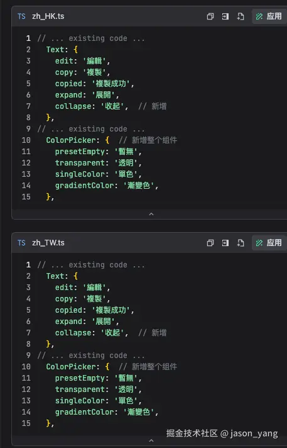Open the zh_TW.ts file name
This screenshot has width=287, height=448.
click(x=48, y=243)
